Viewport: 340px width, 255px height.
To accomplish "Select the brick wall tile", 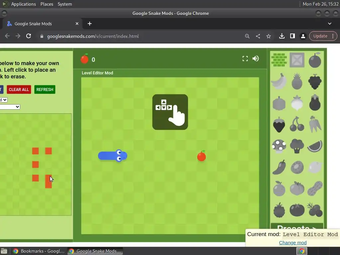I will [279, 60].
